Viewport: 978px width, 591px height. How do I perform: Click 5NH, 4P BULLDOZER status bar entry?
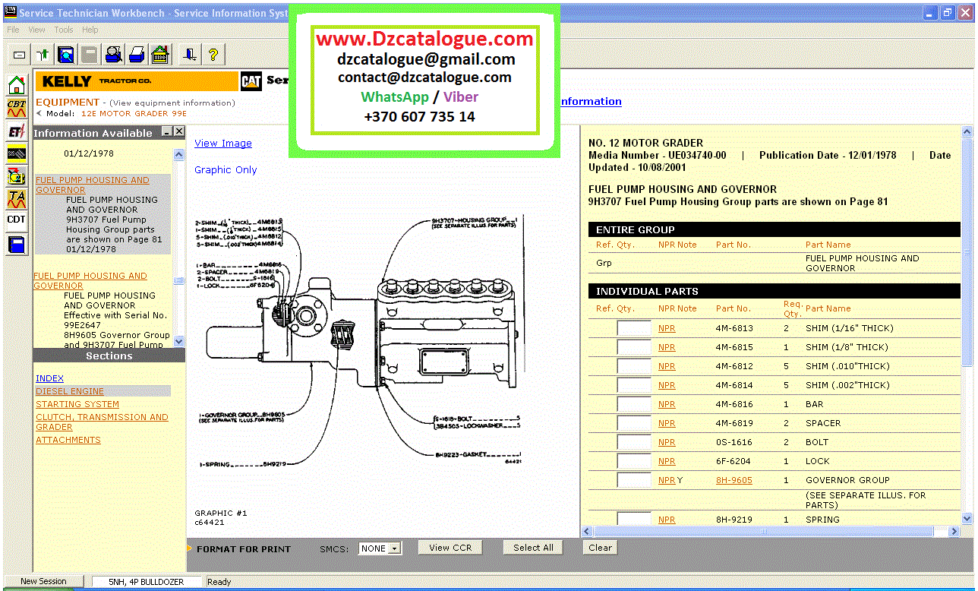(x=148, y=582)
